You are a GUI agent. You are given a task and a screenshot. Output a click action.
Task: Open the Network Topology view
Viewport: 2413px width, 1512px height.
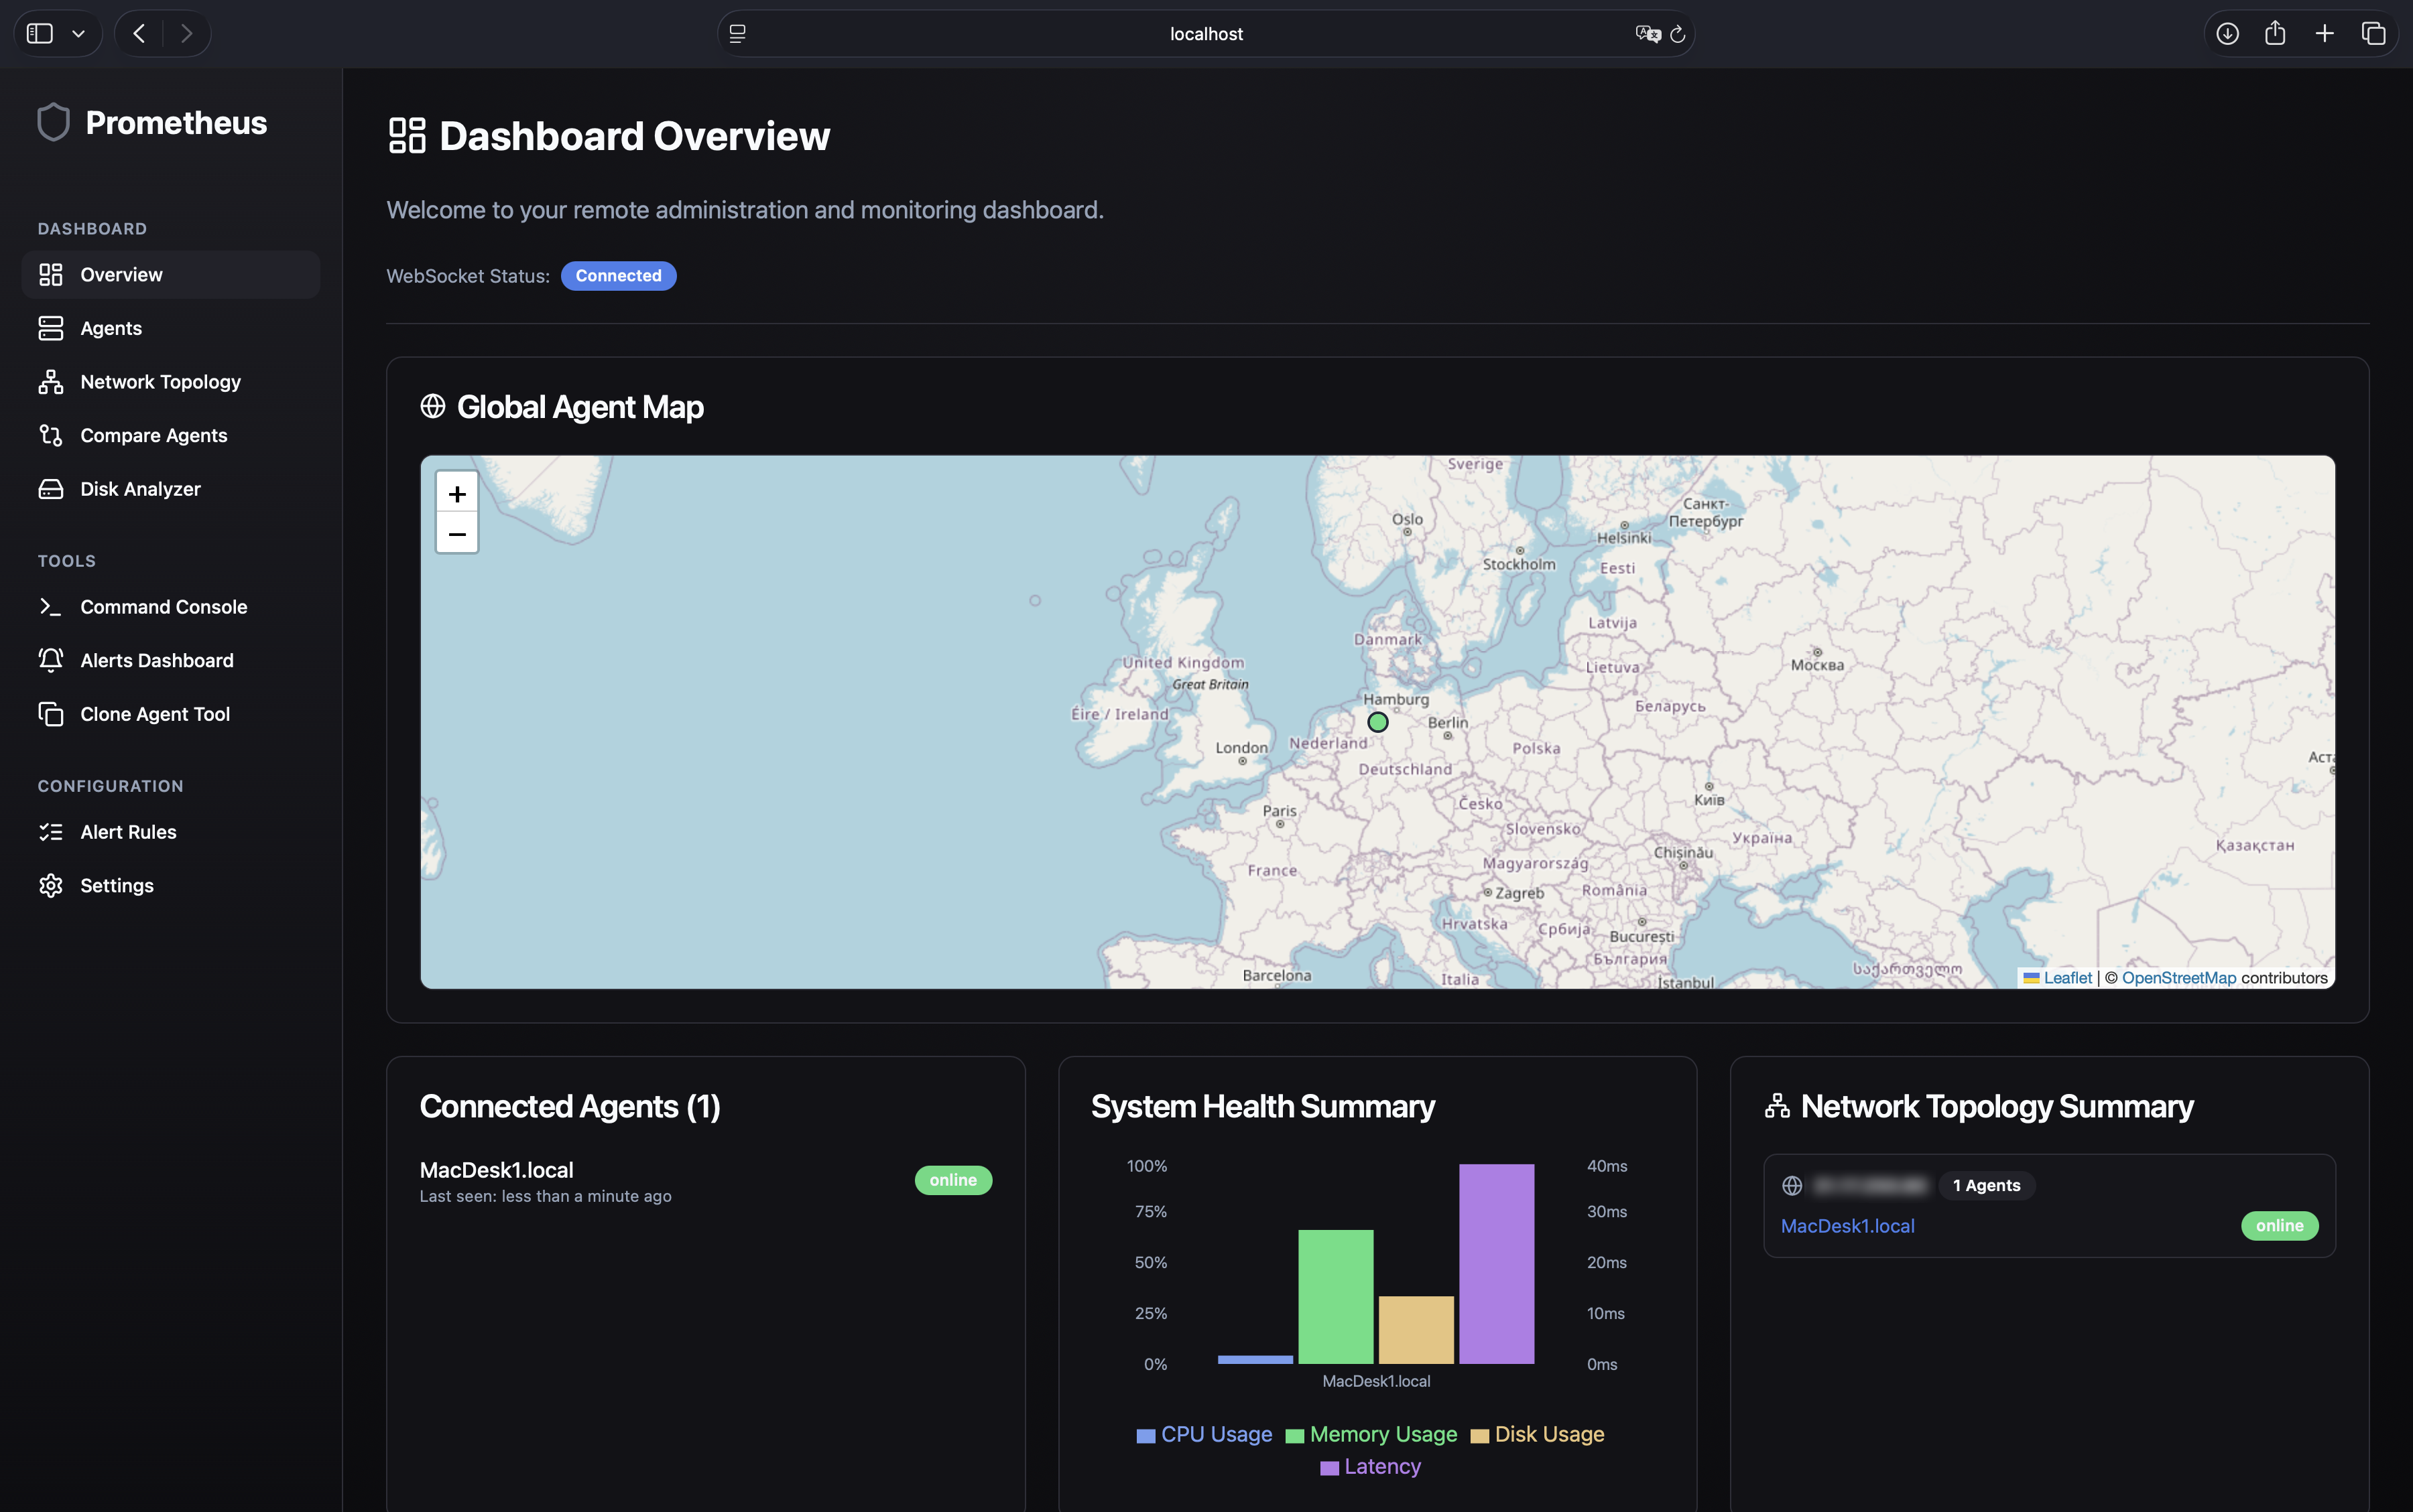pos(160,381)
